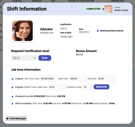Click the timeline dot for Checked in

pos(13,97)
